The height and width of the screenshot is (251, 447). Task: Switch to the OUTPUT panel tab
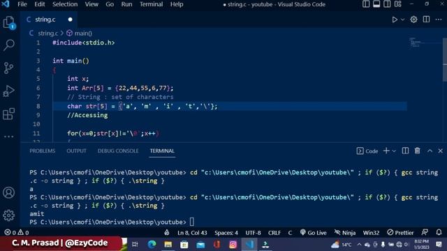point(76,151)
